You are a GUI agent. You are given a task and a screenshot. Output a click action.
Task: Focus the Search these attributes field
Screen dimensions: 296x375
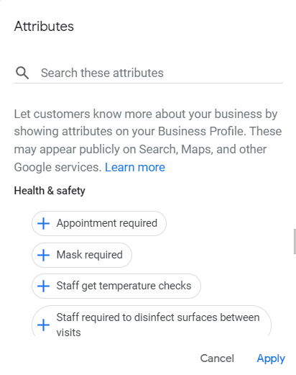[149, 73]
